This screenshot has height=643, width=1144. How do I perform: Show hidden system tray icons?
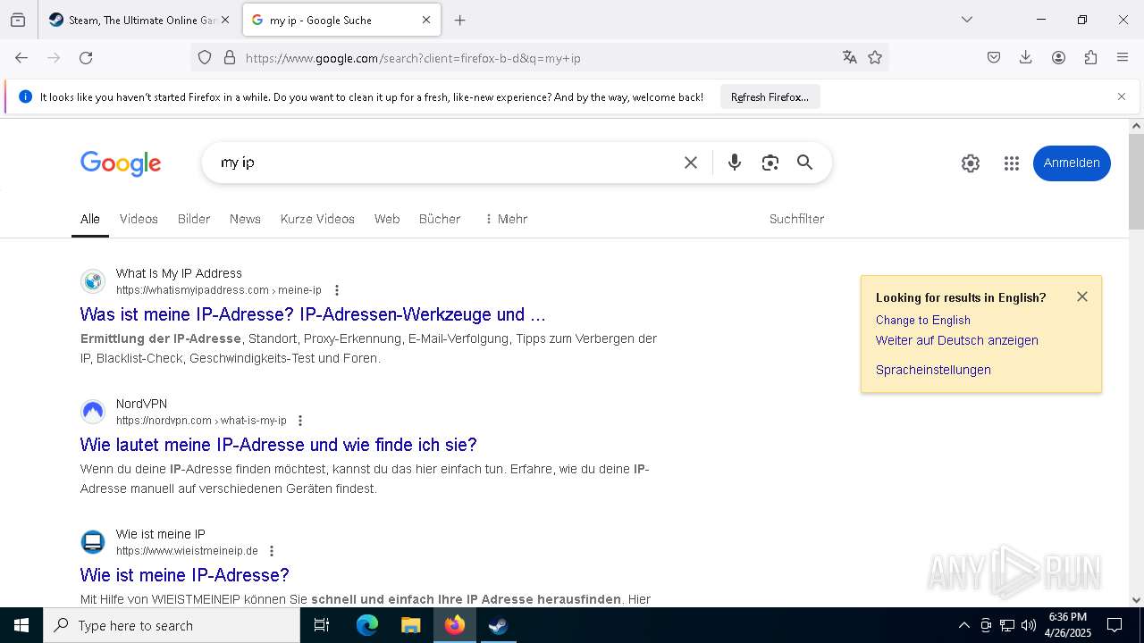tap(963, 625)
